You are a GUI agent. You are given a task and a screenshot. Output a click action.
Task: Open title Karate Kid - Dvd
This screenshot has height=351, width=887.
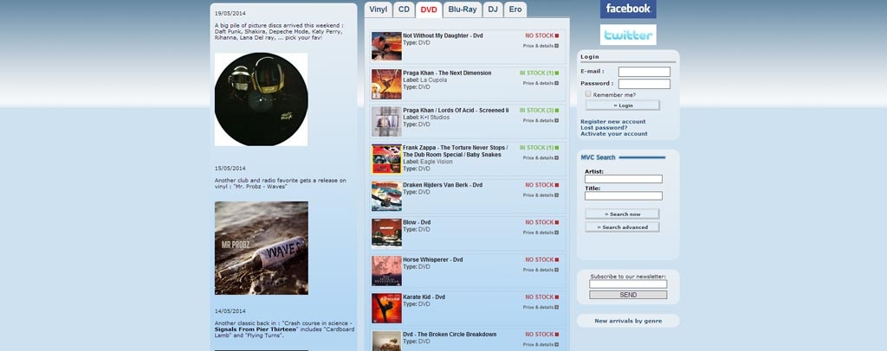tap(424, 297)
